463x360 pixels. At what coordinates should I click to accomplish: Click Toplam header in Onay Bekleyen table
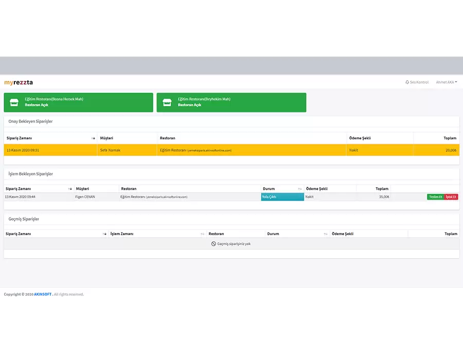click(x=450, y=138)
